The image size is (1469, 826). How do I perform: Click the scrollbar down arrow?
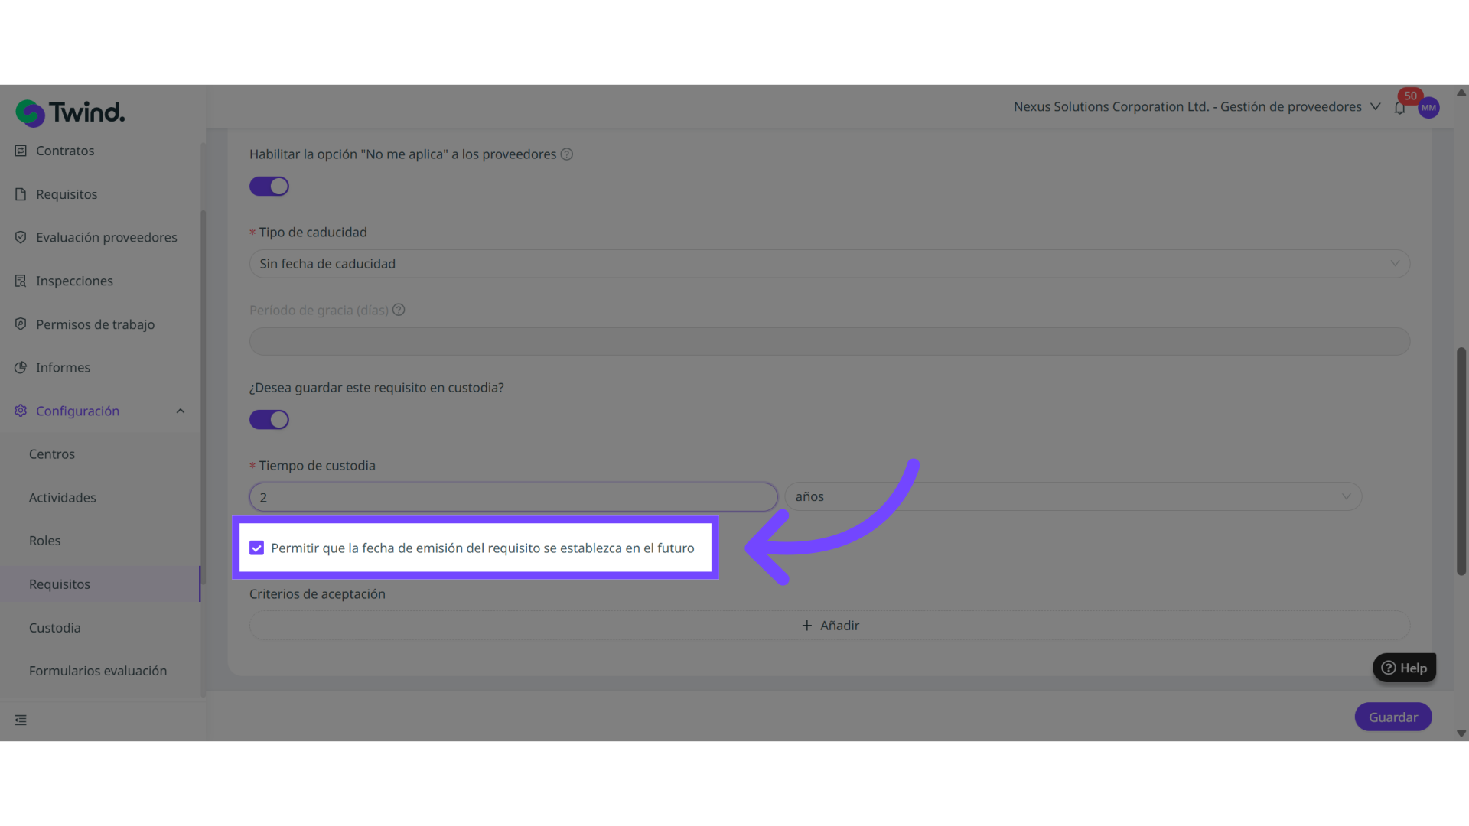click(1461, 733)
